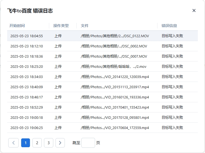This screenshot has width=205, height=153.
Task: Click the 开始时间 column header
Action: (x=17, y=26)
